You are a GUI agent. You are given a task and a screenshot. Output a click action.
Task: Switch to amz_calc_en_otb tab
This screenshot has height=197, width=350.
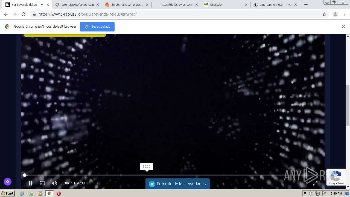click(x=275, y=5)
